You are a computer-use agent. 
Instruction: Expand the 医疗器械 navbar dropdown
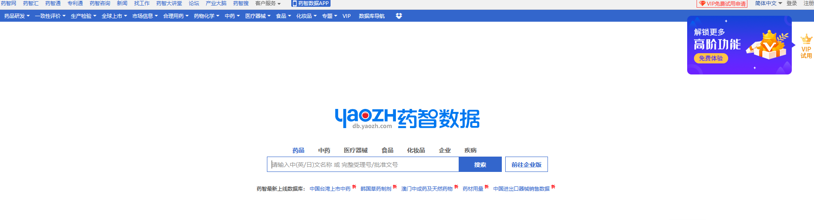(x=258, y=16)
